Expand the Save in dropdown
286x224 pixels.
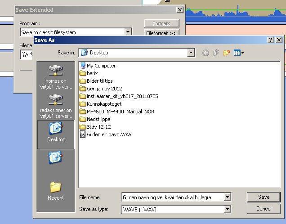click(191, 53)
